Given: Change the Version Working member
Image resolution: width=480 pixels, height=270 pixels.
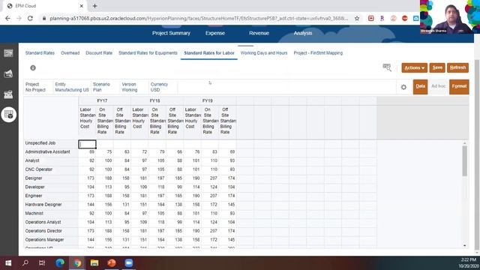Looking at the screenshot, I should 130,87.
